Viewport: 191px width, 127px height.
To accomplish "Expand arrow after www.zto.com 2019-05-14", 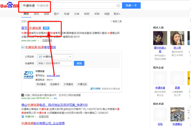I will click(x=51, y=98).
